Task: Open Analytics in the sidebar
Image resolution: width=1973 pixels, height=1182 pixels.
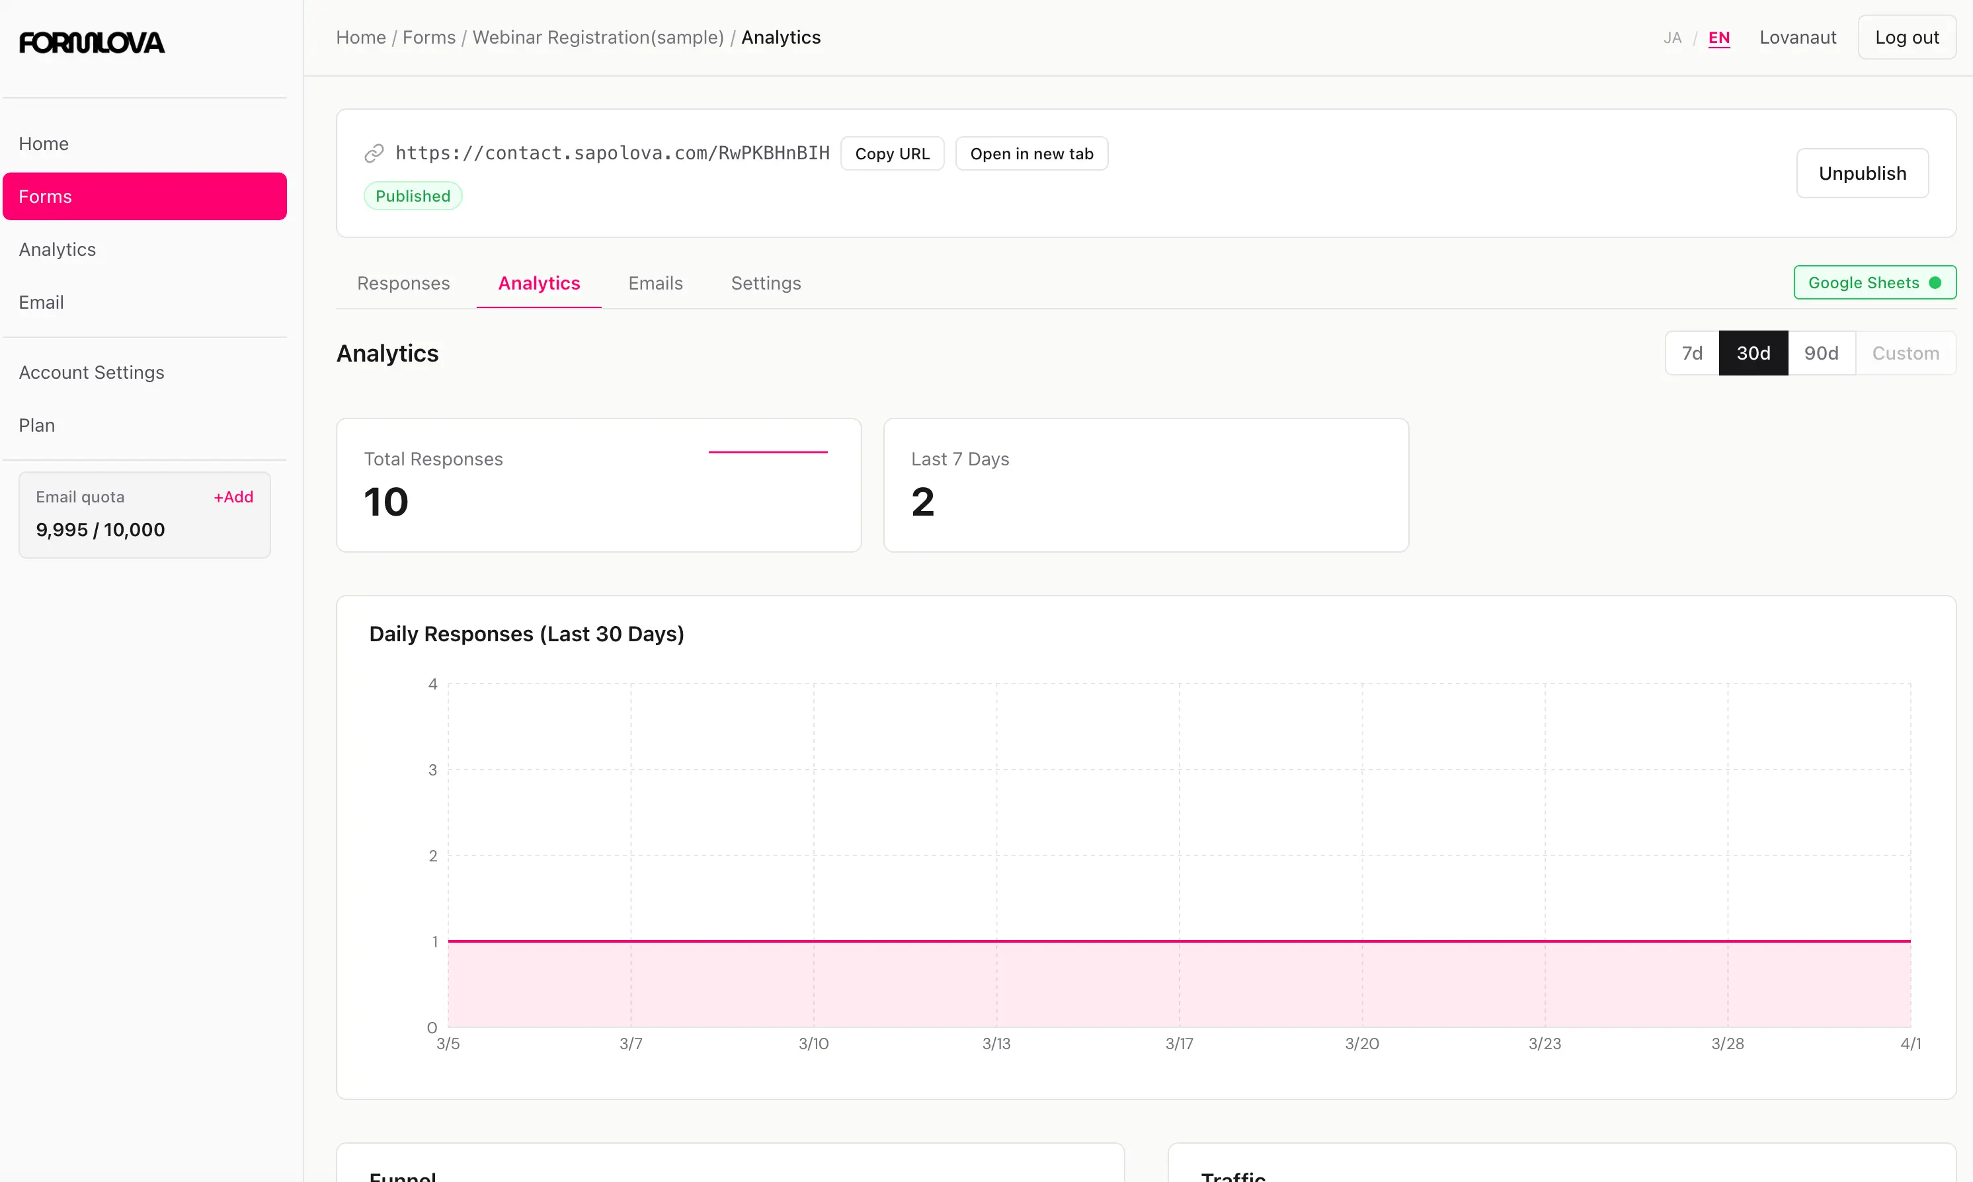Action: tap(58, 249)
